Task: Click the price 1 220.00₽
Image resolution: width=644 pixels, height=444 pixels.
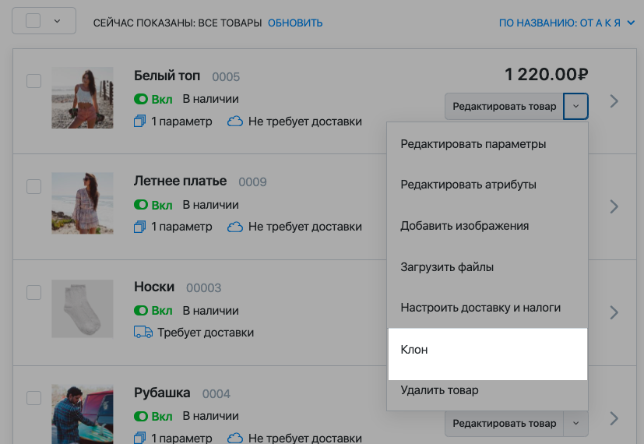Action: (546, 75)
